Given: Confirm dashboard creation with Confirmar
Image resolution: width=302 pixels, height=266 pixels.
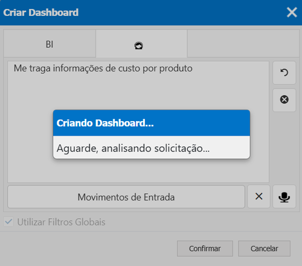Looking at the screenshot, I should click(x=205, y=248).
